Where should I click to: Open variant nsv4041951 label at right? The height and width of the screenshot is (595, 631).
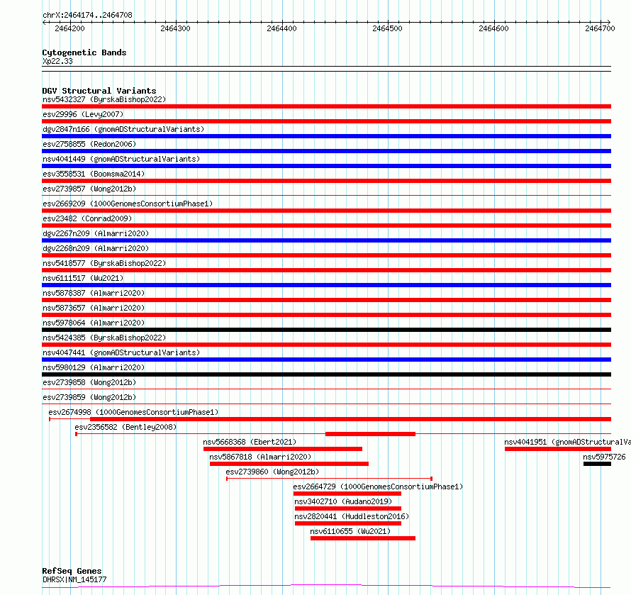[567, 442]
